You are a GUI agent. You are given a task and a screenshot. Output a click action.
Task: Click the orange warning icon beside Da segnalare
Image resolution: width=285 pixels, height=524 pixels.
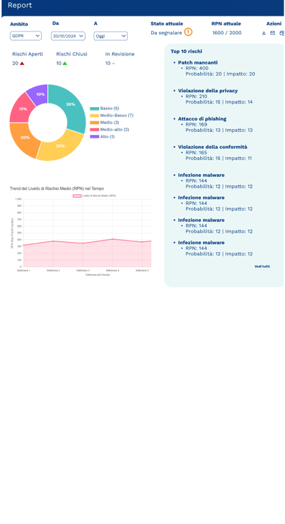(188, 32)
